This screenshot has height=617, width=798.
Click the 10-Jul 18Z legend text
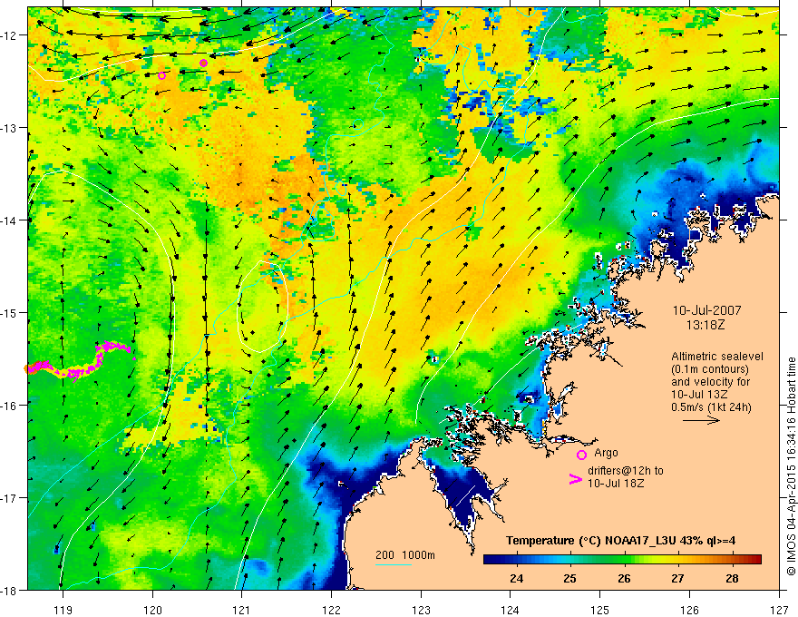(616, 483)
